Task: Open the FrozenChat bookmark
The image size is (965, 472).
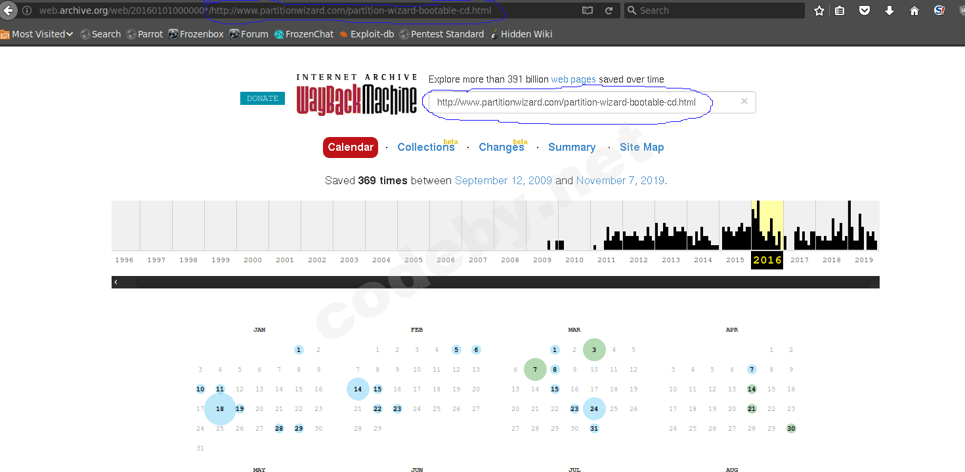Action: [304, 34]
